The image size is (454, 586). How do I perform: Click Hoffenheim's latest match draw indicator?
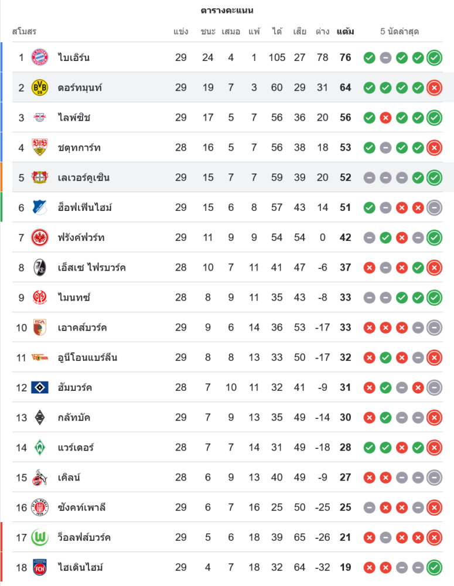tap(434, 207)
